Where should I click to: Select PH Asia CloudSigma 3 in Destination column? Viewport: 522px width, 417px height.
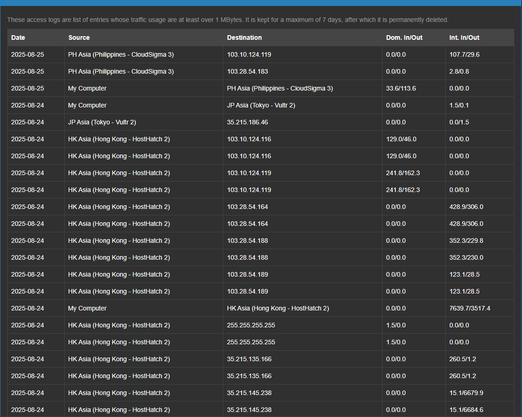point(280,88)
